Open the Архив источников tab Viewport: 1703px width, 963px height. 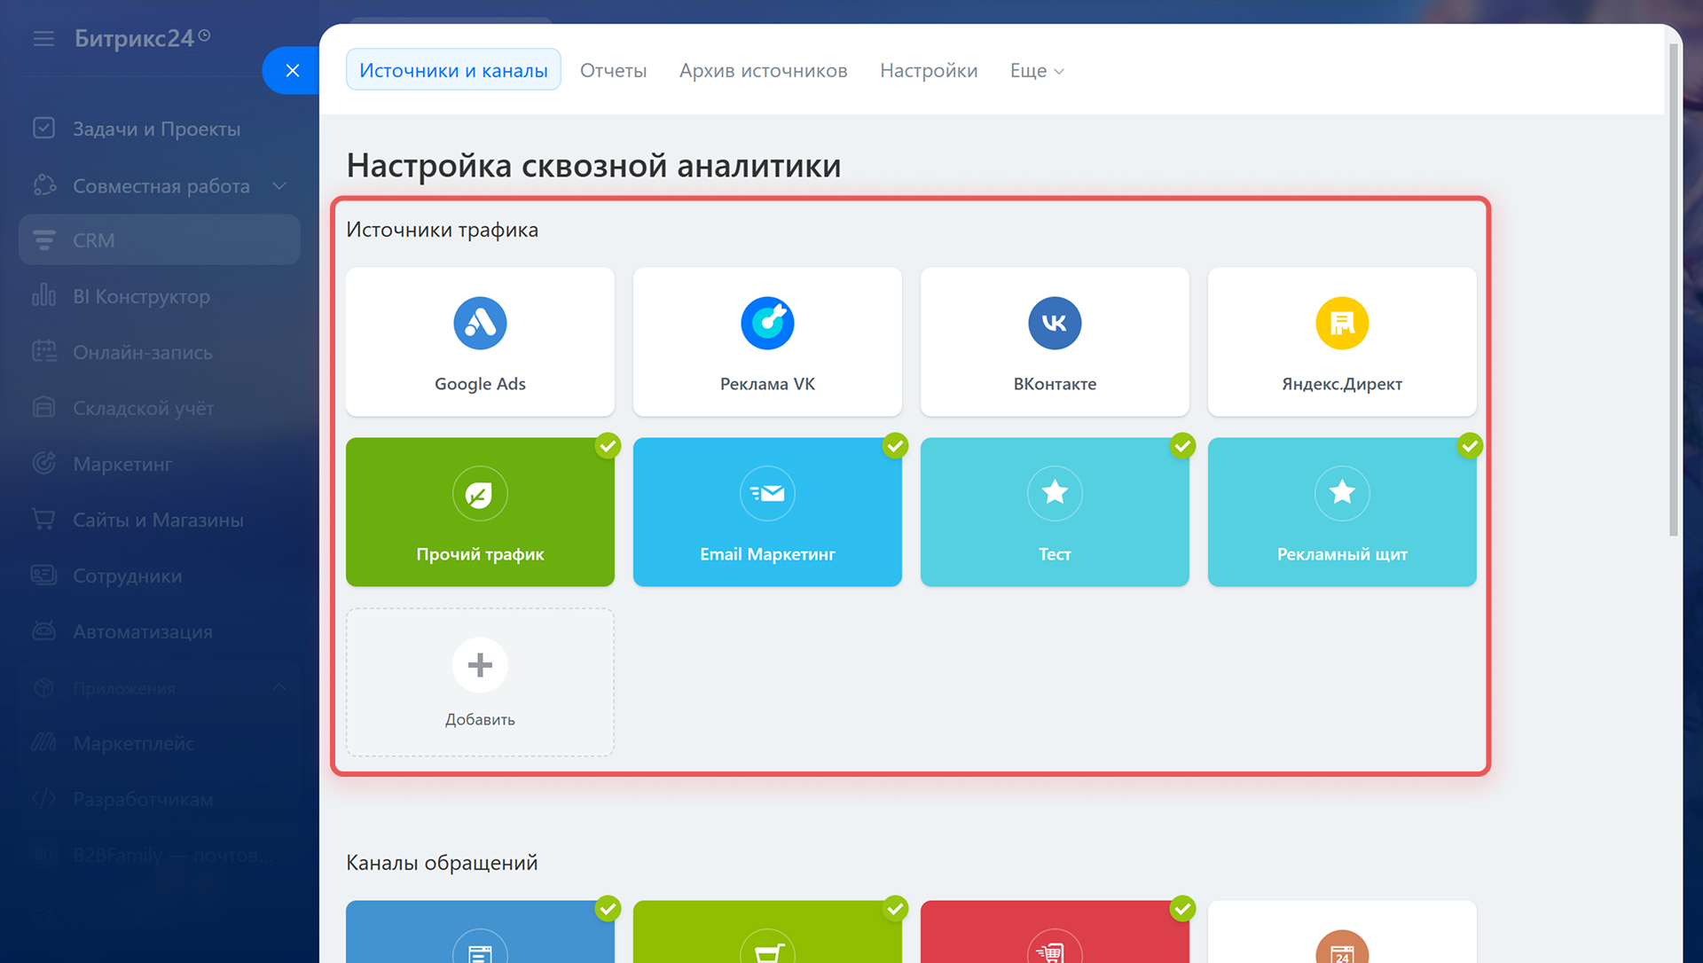(x=763, y=71)
